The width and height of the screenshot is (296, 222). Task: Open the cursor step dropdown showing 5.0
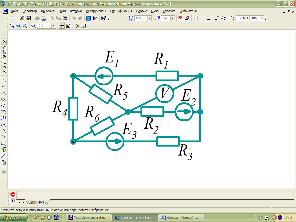(149, 18)
